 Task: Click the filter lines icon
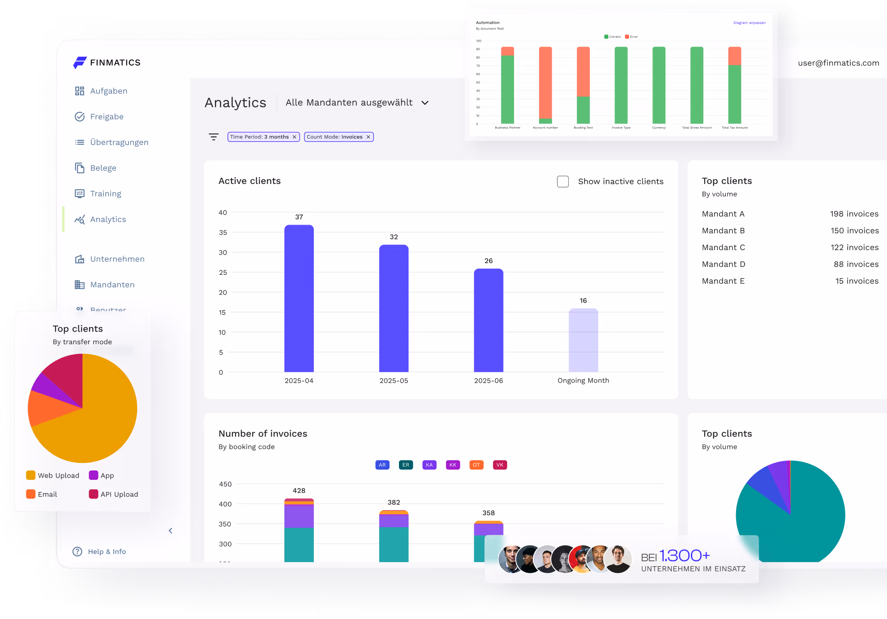(214, 137)
